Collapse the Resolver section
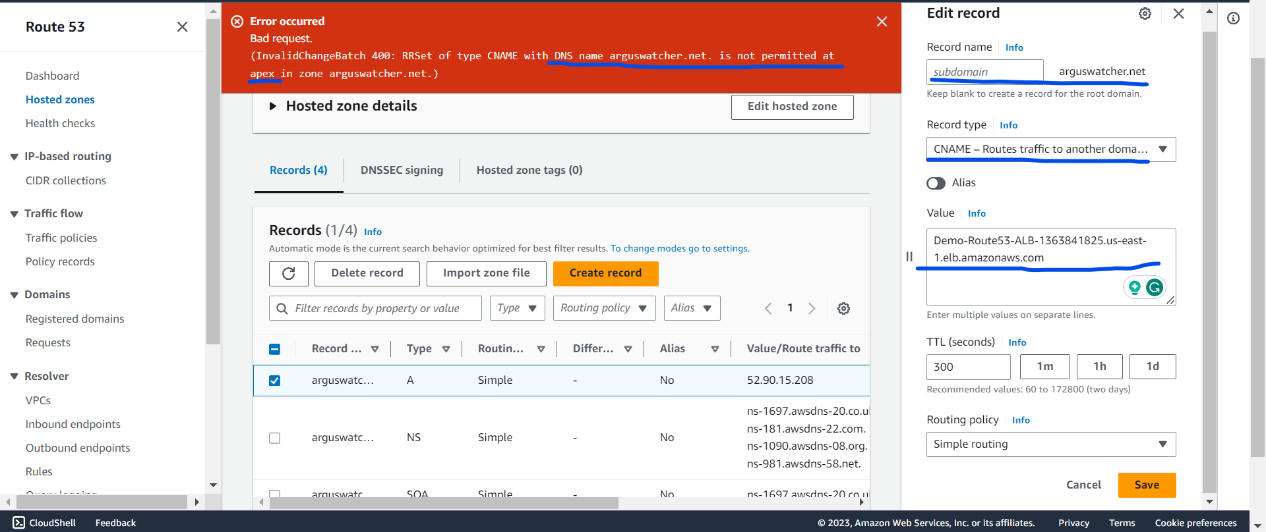 tap(14, 377)
